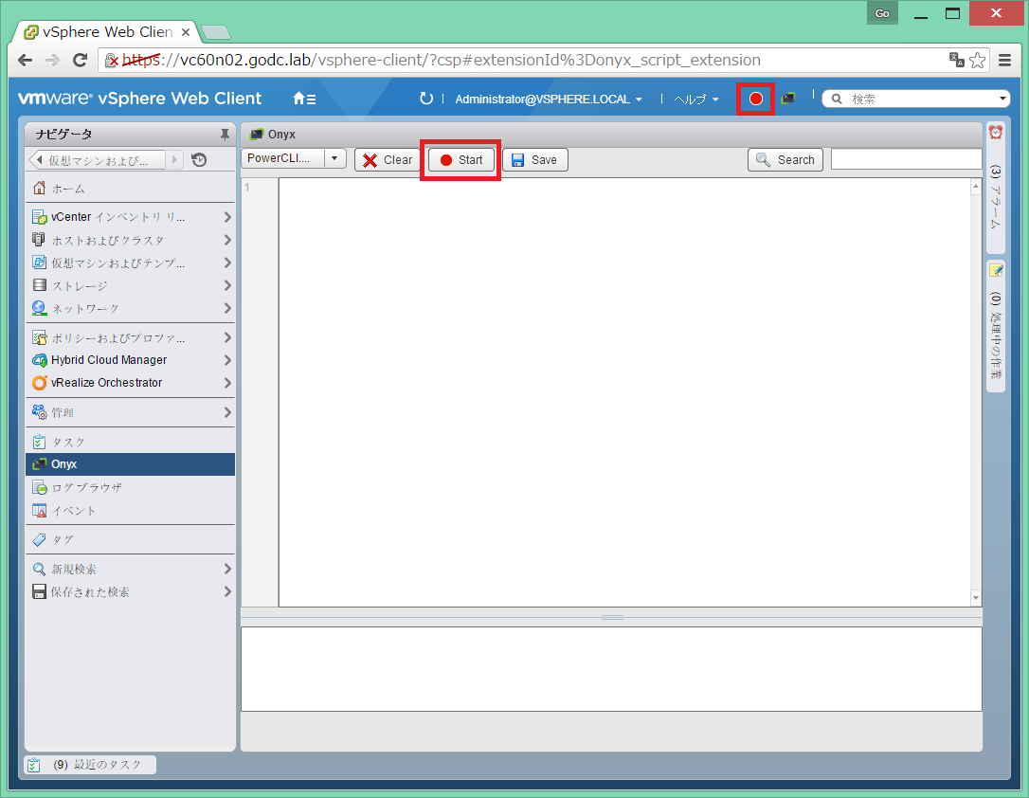Expand ストレージ chevron arrow
The image size is (1029, 798).
tap(227, 286)
